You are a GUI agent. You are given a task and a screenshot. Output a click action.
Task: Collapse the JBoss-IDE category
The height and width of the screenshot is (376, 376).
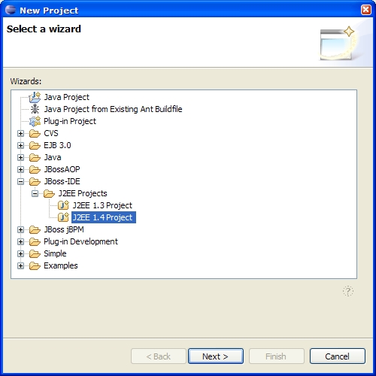[20, 181]
